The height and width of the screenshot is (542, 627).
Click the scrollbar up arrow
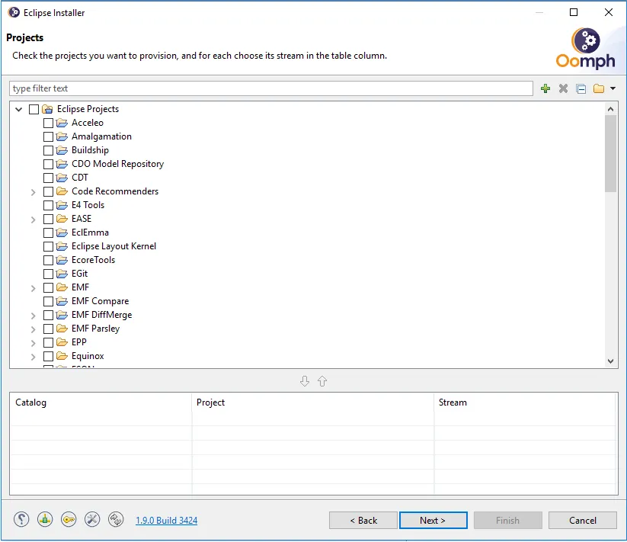pos(610,109)
